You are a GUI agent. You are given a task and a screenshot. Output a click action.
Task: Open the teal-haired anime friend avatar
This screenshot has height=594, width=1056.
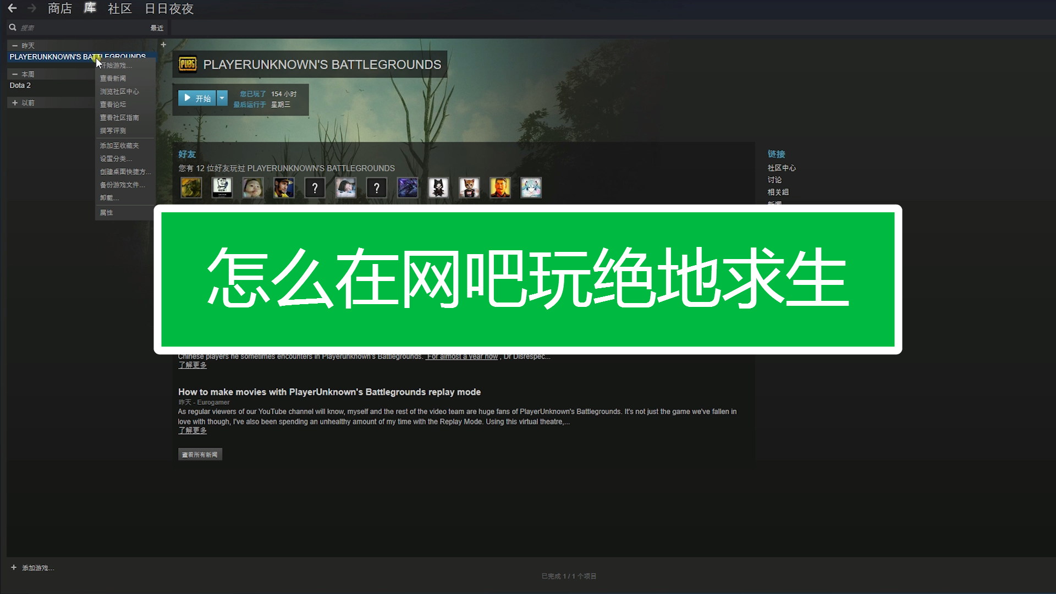coord(531,188)
